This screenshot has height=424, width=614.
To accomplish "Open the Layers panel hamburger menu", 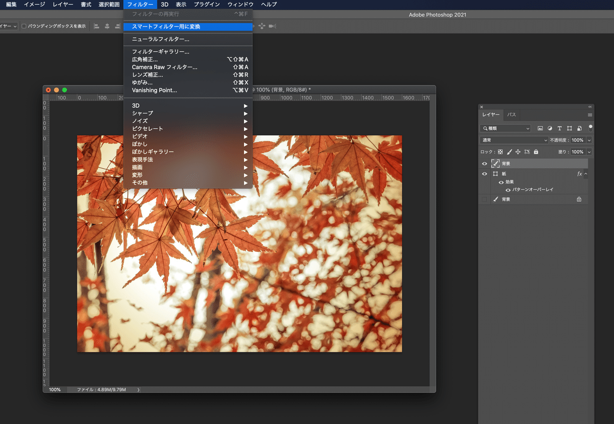I will pyautogui.click(x=589, y=115).
